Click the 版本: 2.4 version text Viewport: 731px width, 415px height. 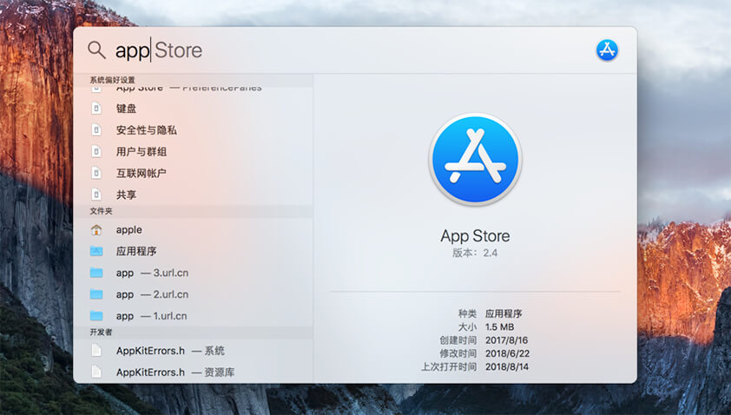[x=475, y=253]
